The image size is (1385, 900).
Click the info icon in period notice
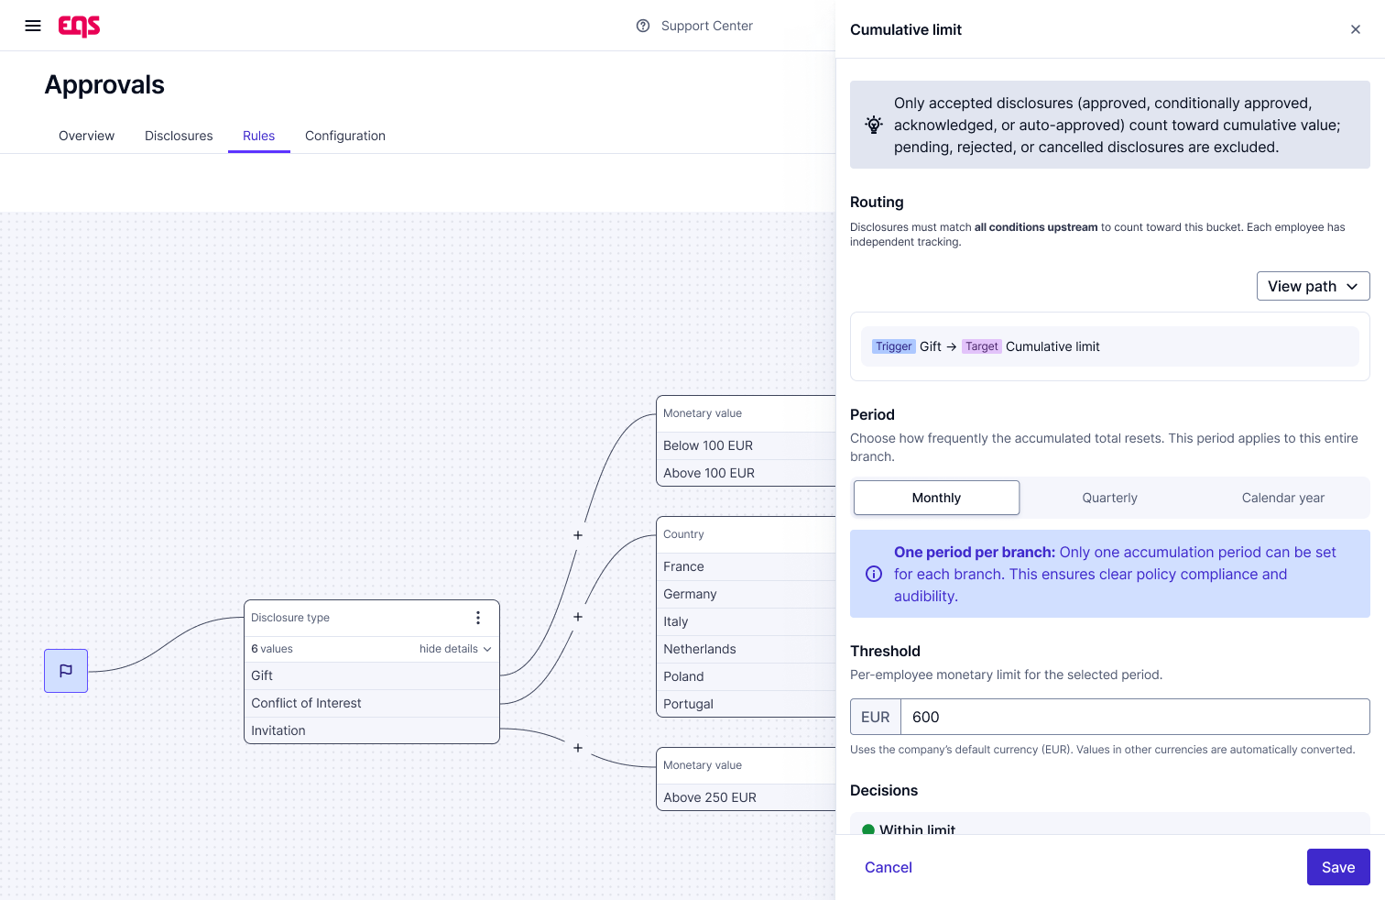874,574
